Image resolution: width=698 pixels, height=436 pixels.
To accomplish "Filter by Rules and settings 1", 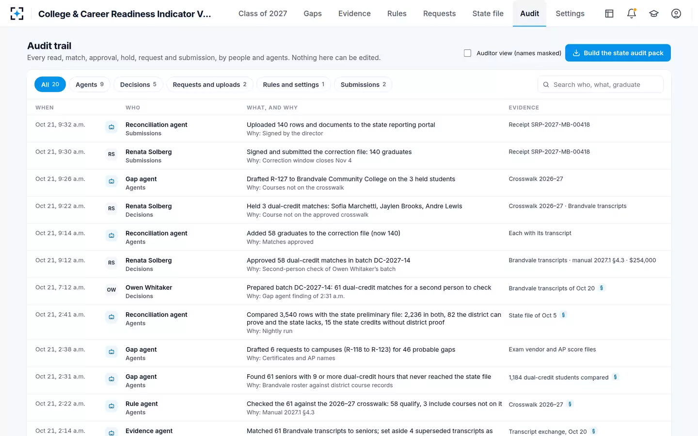I will (x=294, y=84).
